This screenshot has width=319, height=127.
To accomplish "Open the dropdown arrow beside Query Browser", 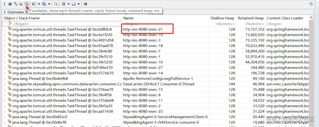I will tap(49, 4).
